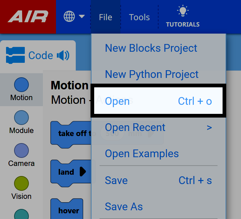Toggle the Code speaker sound icon
The image size is (241, 219).
coord(63,55)
